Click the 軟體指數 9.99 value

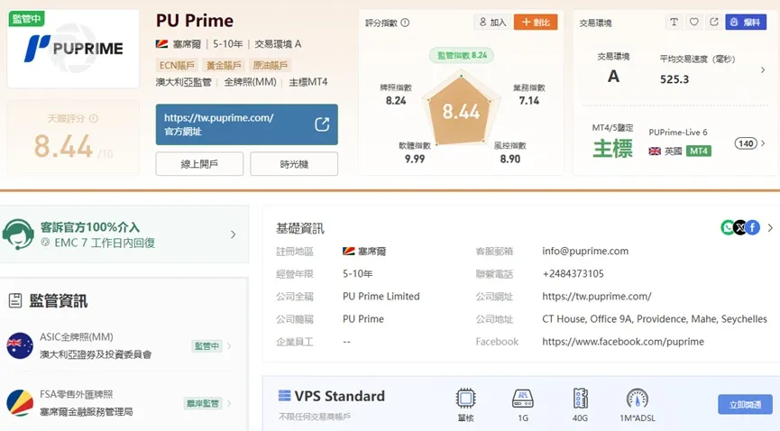415,159
